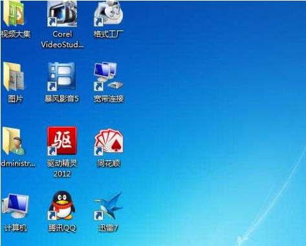Click the "腾讯QQ" label text
This screenshot has height=246, width=306.
[x=62, y=228]
